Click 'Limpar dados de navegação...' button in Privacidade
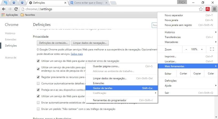The height and width of the screenshot is (119, 218). click(90, 43)
